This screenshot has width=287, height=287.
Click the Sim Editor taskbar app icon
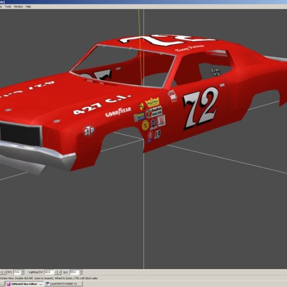[8, 284]
